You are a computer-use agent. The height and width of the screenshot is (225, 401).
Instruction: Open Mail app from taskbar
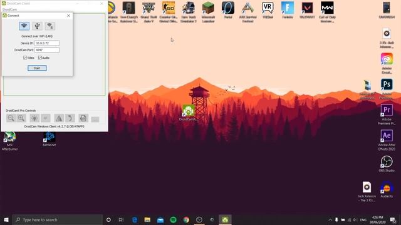pos(160,219)
